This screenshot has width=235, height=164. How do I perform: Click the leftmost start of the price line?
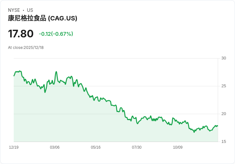(14, 76)
